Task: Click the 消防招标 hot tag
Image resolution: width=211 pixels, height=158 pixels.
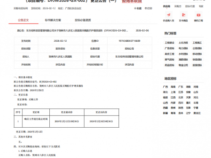Action: point(183,59)
